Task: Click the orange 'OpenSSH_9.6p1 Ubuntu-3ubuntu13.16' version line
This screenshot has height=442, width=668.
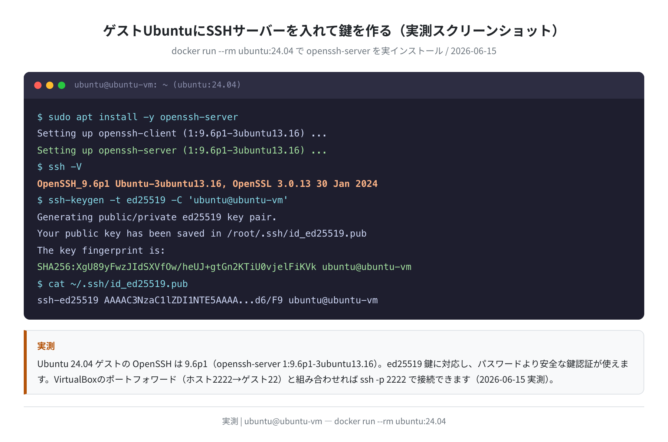Action: (x=207, y=184)
